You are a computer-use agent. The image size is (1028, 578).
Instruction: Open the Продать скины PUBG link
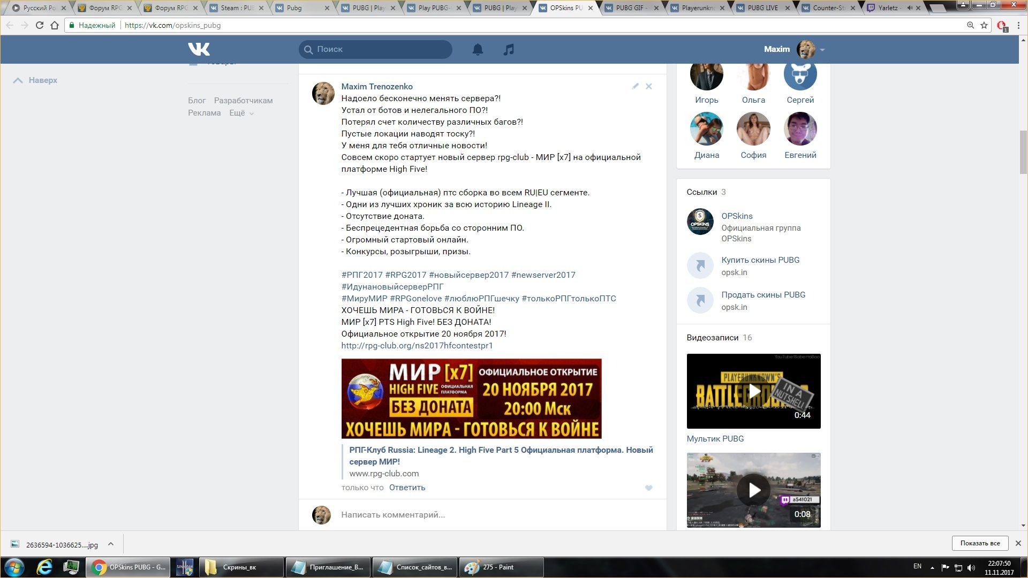point(763,295)
